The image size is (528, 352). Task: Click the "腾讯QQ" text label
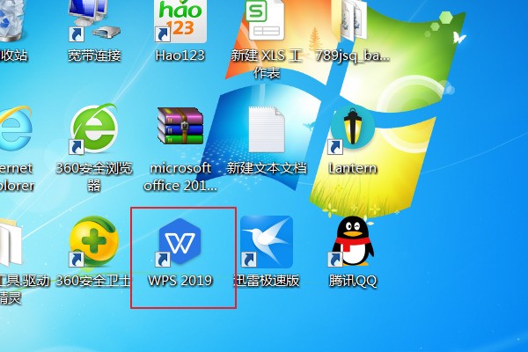point(353,281)
